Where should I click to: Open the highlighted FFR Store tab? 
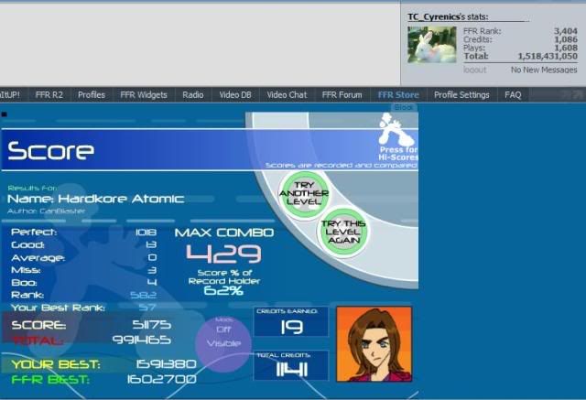(x=398, y=94)
